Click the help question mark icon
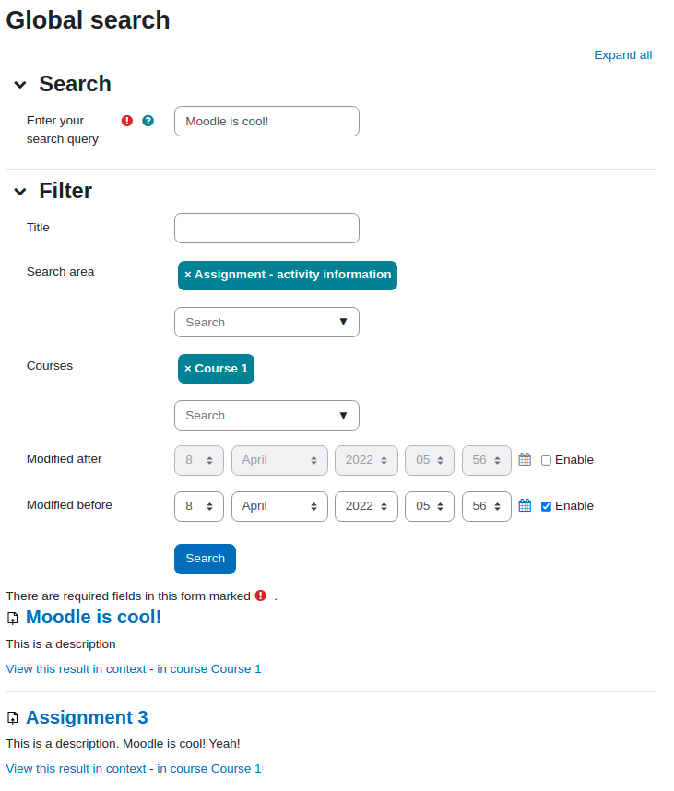Screen dimensions: 674x791 tap(148, 121)
